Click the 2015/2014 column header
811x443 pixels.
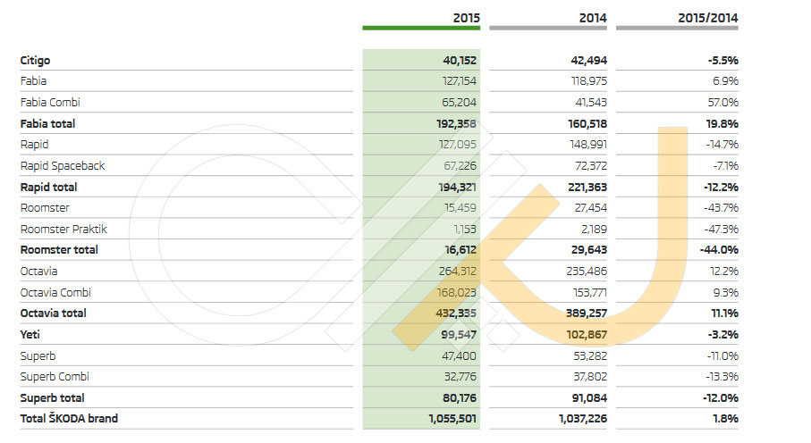tap(708, 18)
